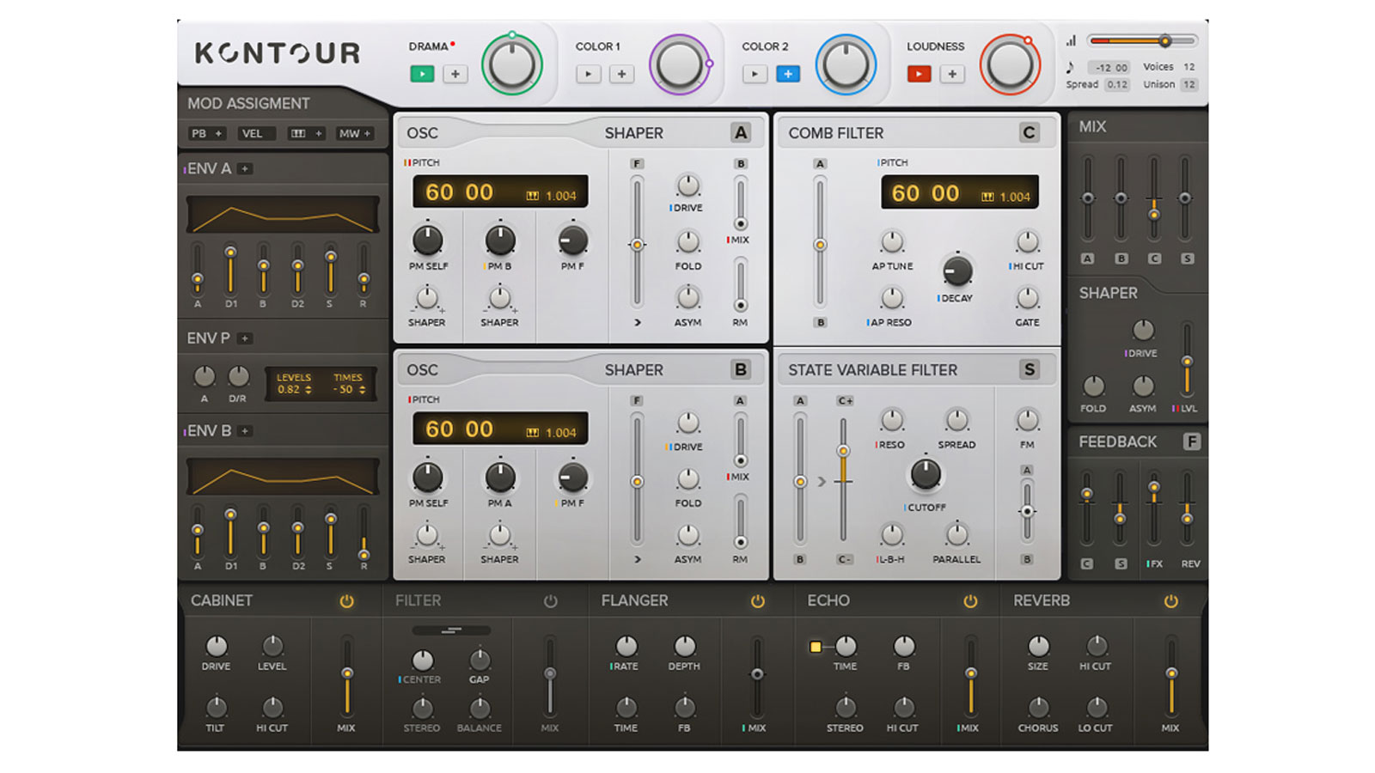Toggle the yellow sync square beside ECHO TIME
The width and height of the screenshot is (1375, 773).
(x=816, y=647)
